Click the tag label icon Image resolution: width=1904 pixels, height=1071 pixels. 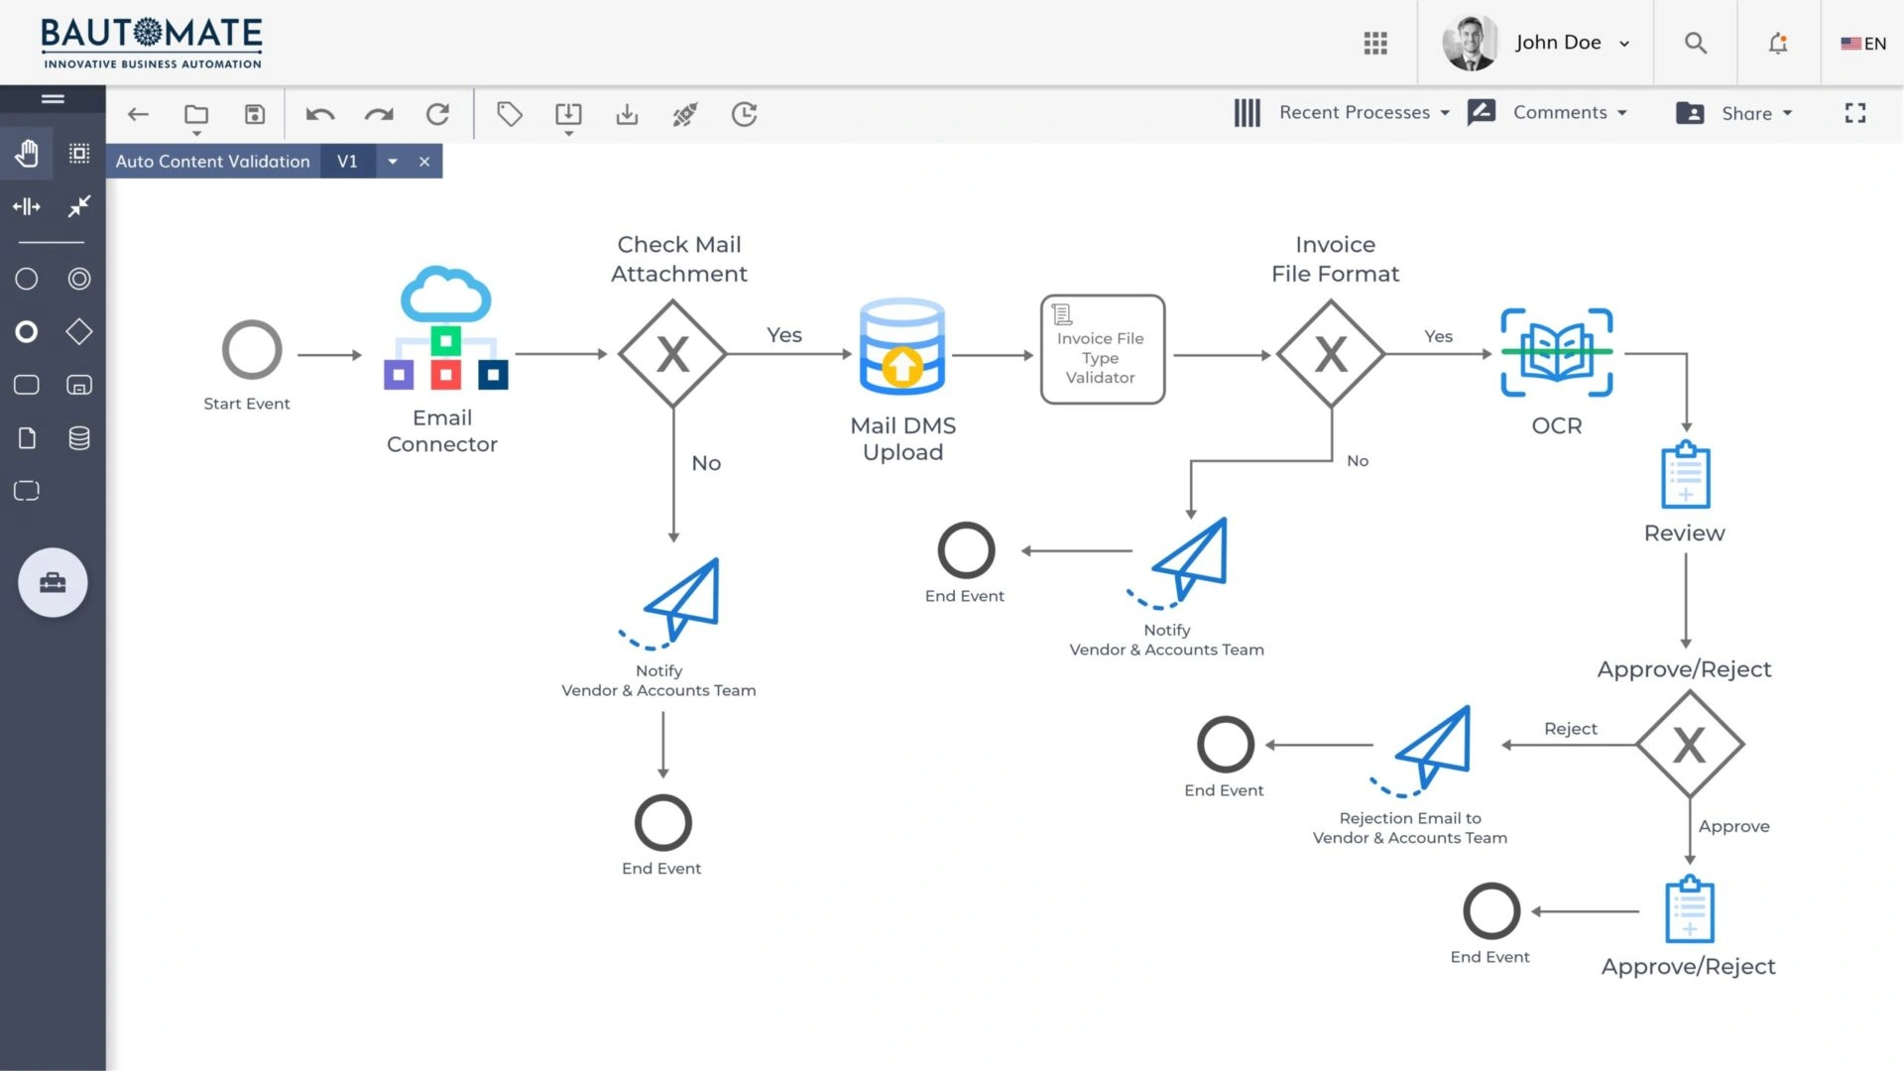coord(510,114)
